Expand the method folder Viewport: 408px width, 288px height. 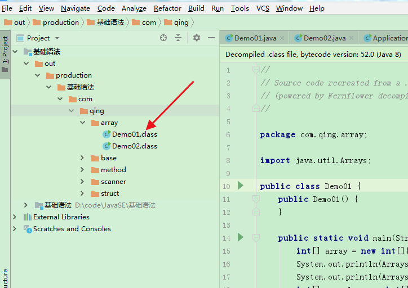click(82, 169)
